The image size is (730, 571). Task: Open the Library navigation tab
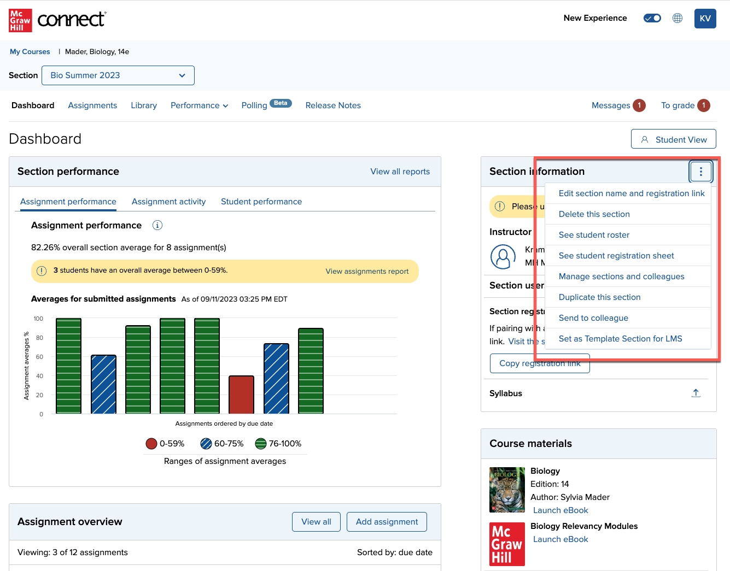(144, 105)
